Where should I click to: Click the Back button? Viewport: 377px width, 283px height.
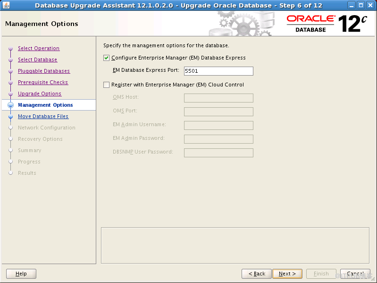coord(257,274)
